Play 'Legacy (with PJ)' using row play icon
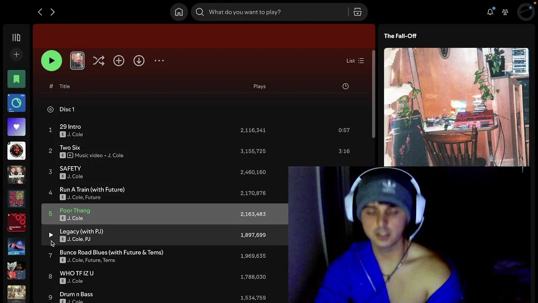The width and height of the screenshot is (538, 303). click(50, 235)
